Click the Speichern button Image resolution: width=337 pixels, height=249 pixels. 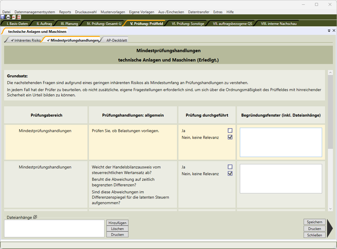point(314,222)
